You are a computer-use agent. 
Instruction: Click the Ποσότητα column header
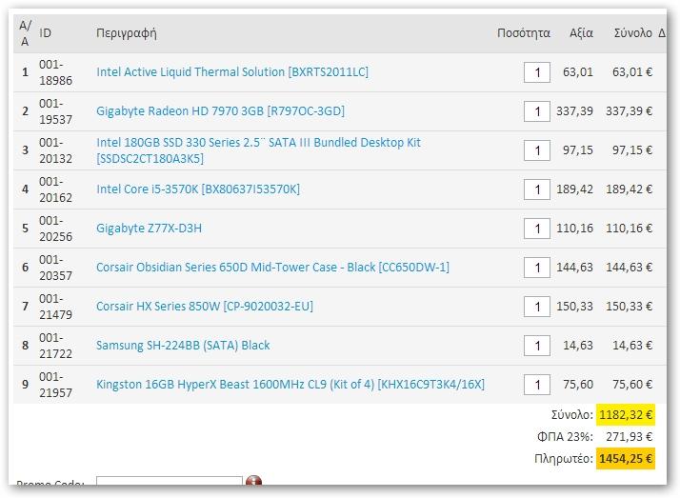pyautogui.click(x=524, y=33)
